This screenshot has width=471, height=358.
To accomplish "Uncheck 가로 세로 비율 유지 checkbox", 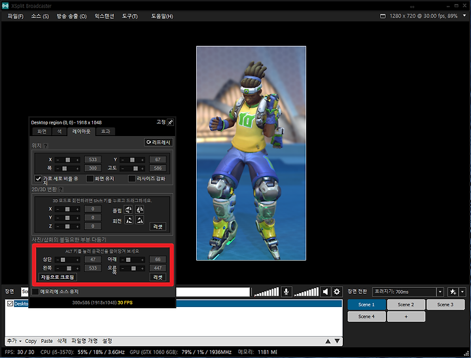I will (38, 179).
